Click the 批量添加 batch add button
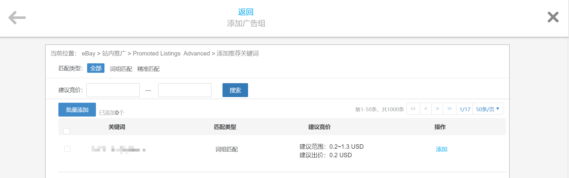Viewport: 569px width, 178px height. click(x=77, y=110)
